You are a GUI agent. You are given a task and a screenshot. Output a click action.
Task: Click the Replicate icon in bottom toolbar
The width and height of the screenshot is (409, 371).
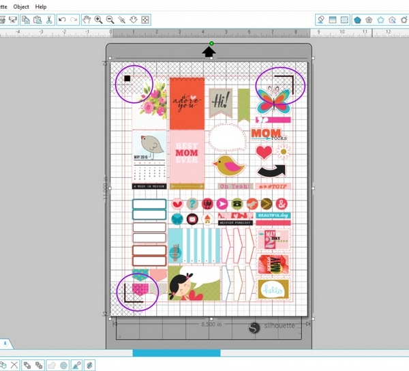tap(89, 365)
